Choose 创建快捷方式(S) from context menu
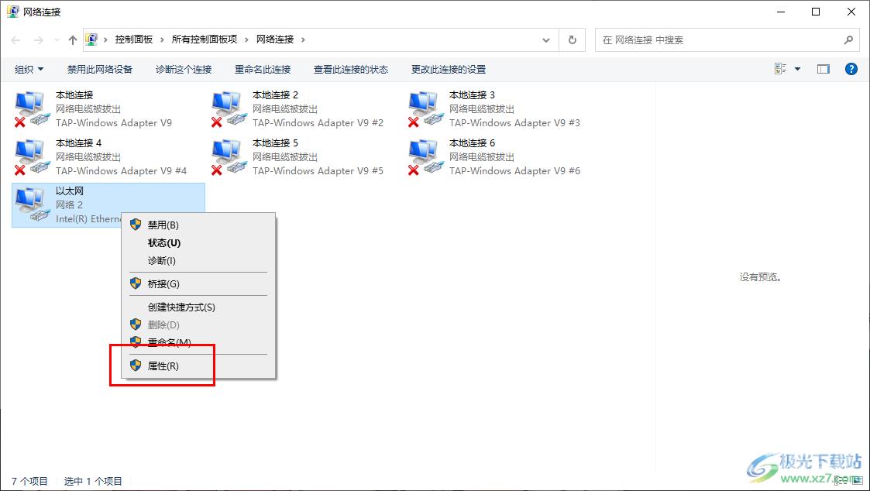870x491 pixels. (x=198, y=307)
